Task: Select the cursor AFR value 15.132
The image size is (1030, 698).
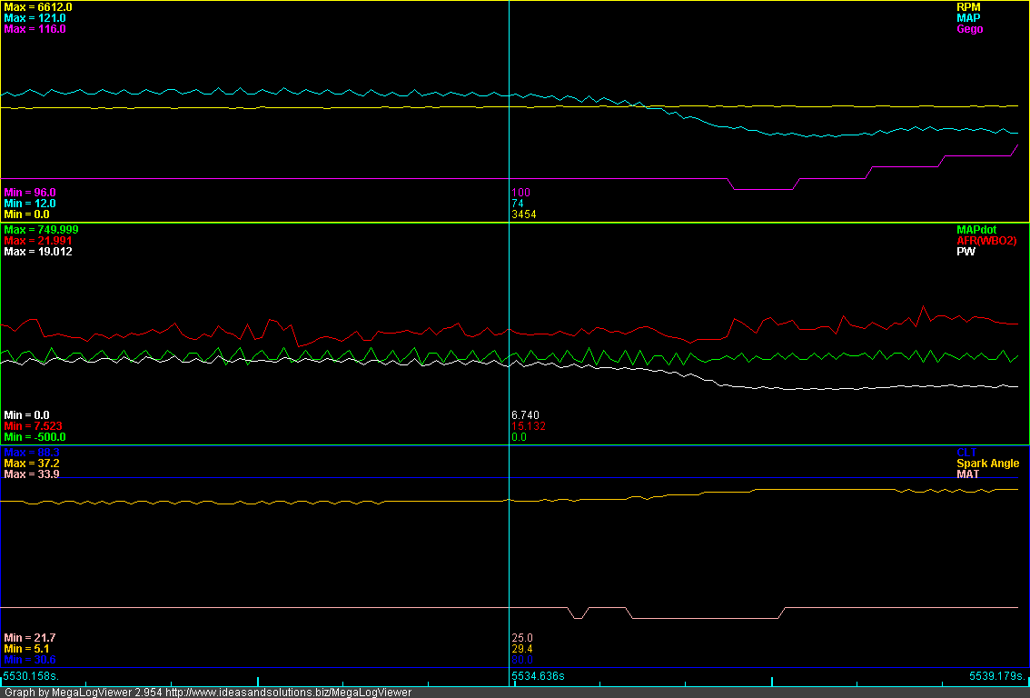Action: 529,426
